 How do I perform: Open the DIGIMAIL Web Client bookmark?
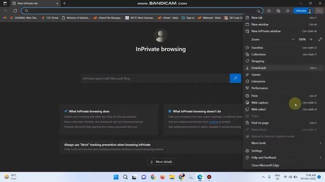coord(24,18)
